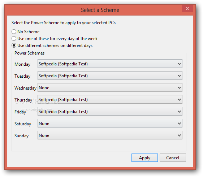Click the Cancel button
This screenshot has height=177, width=203.
click(173, 158)
